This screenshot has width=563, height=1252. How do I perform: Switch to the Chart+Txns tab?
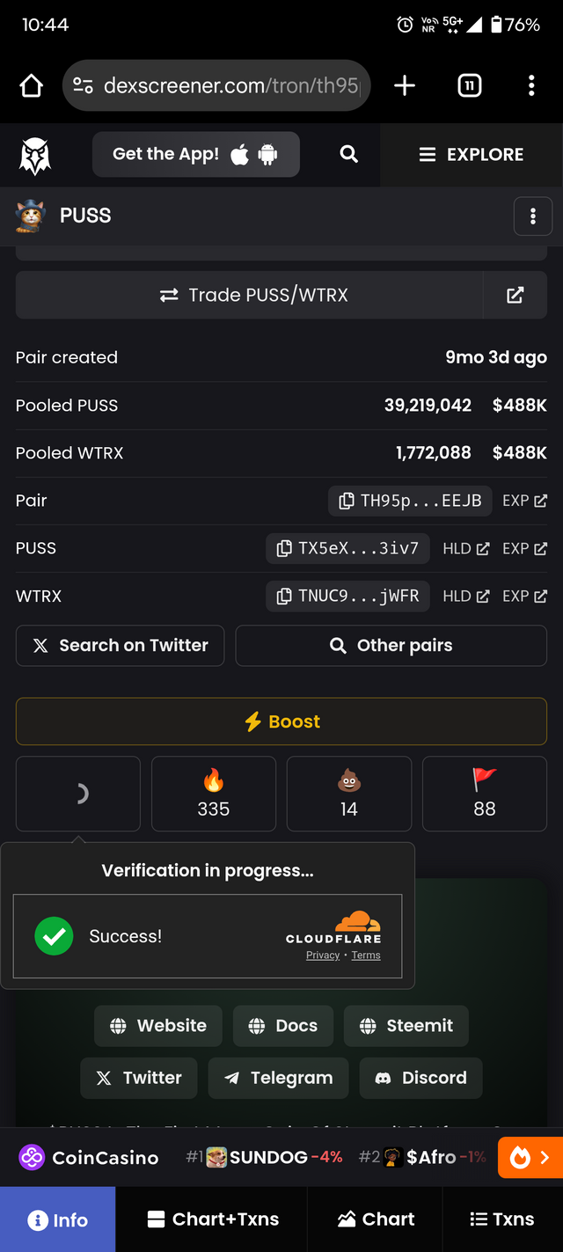click(212, 1219)
